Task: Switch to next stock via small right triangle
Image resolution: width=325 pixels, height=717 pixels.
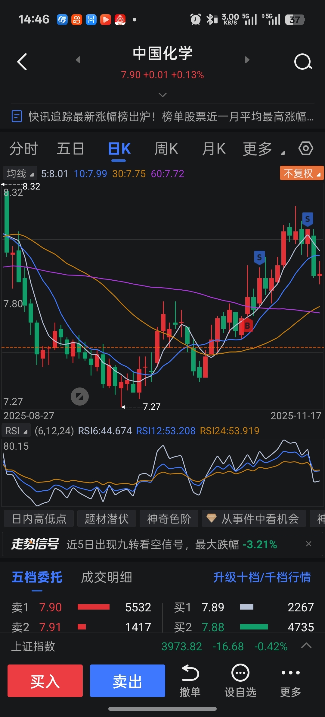Action: click(x=247, y=60)
